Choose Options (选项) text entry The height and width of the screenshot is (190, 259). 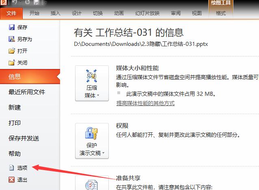click(22, 168)
